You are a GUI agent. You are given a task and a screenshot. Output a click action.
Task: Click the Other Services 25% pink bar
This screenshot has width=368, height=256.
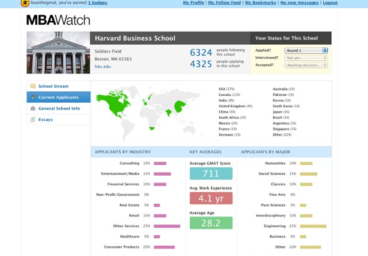click(167, 226)
